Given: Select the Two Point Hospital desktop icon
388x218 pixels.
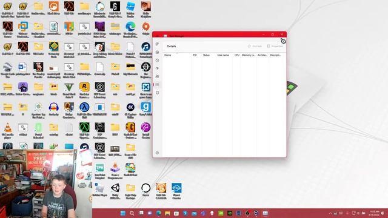Looking at the screenshot, I should (x=99, y=171).
